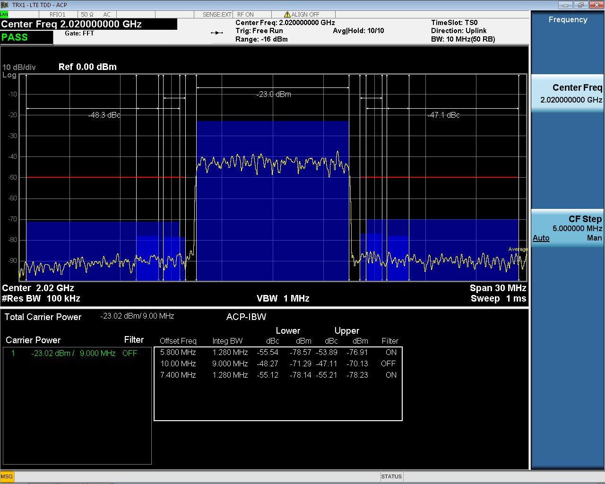
Task: Toggle the Carrier Power Filter OFF setting
Action: pyautogui.click(x=130, y=353)
